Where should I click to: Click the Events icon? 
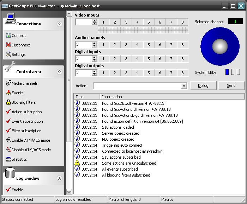8,93
